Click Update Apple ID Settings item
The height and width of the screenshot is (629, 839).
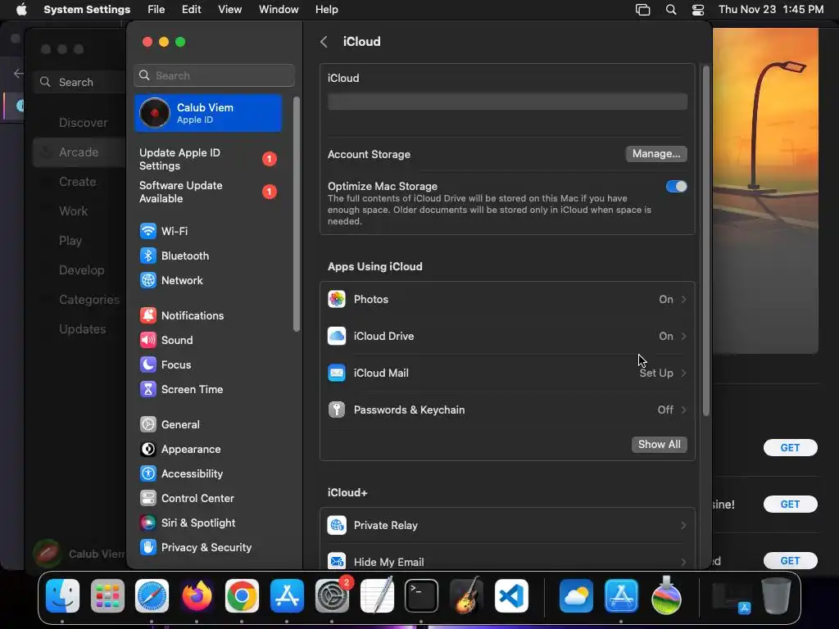pos(207,160)
